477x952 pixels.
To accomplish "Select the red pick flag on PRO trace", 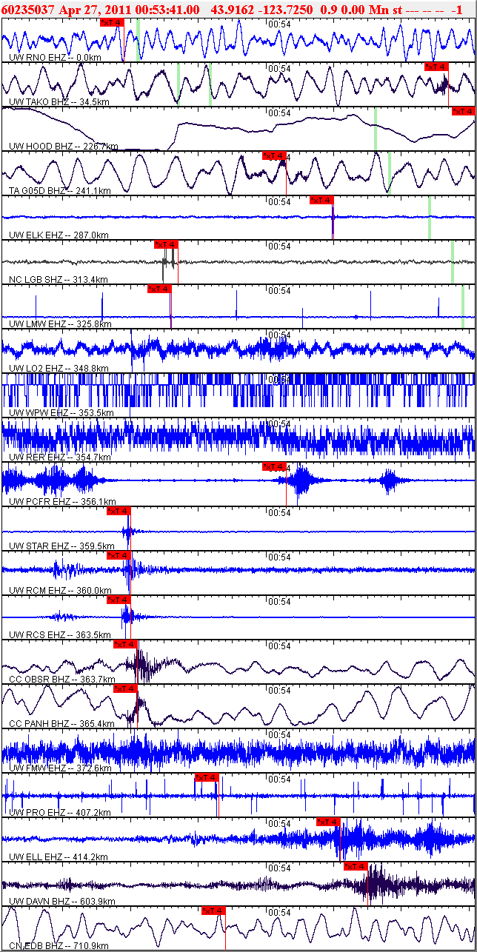I will tap(207, 778).
